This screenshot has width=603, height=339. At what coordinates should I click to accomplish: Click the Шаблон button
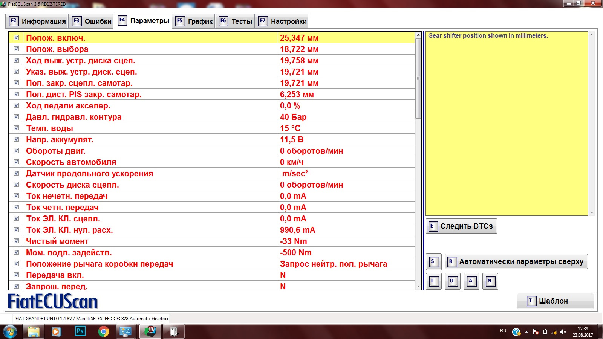click(555, 301)
